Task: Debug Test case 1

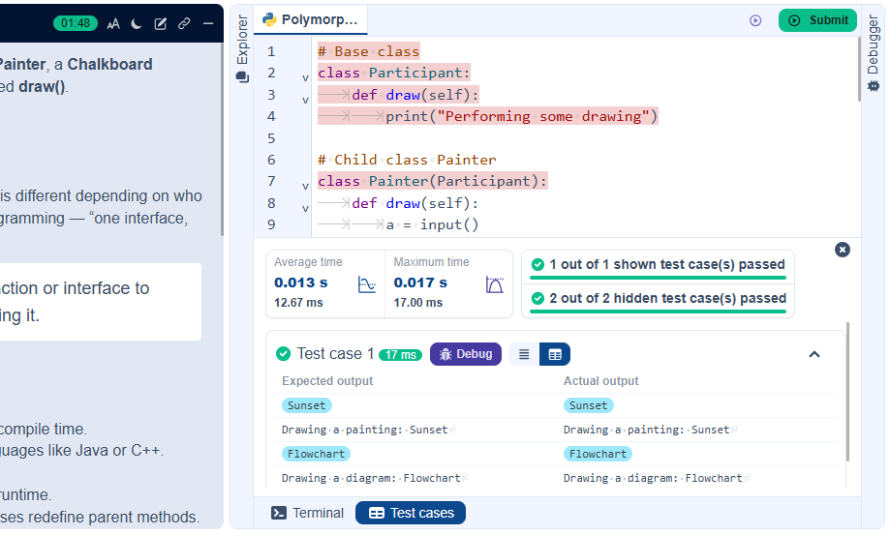Action: click(x=466, y=354)
